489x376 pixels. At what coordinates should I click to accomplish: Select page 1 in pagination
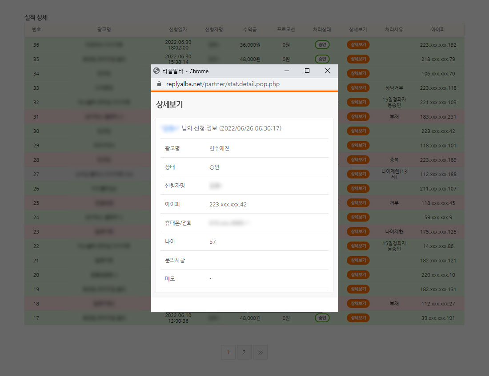pos(228,352)
